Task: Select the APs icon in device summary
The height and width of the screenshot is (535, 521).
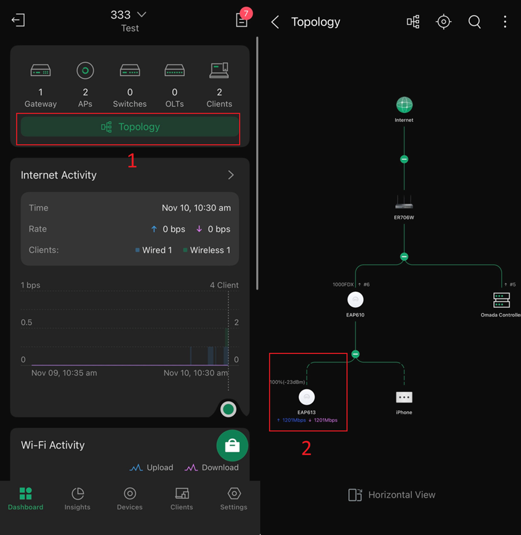Action: tap(85, 71)
